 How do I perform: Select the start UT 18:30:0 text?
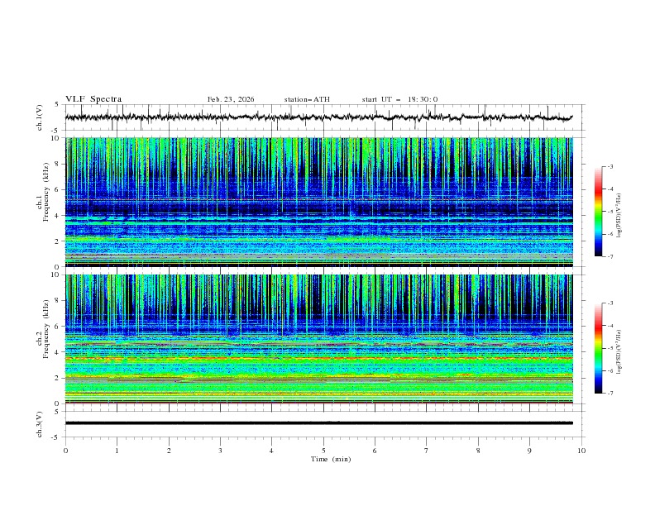tap(399, 99)
